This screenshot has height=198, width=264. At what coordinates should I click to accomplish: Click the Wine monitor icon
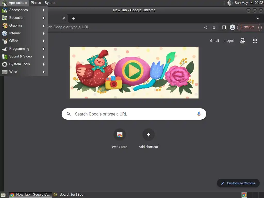tap(5, 72)
